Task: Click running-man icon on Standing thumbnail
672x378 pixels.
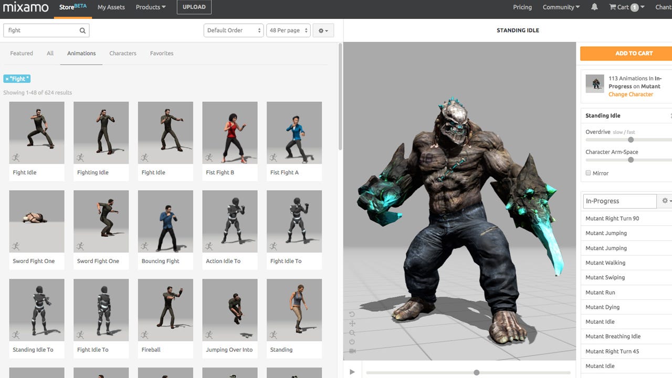Action: click(x=274, y=335)
